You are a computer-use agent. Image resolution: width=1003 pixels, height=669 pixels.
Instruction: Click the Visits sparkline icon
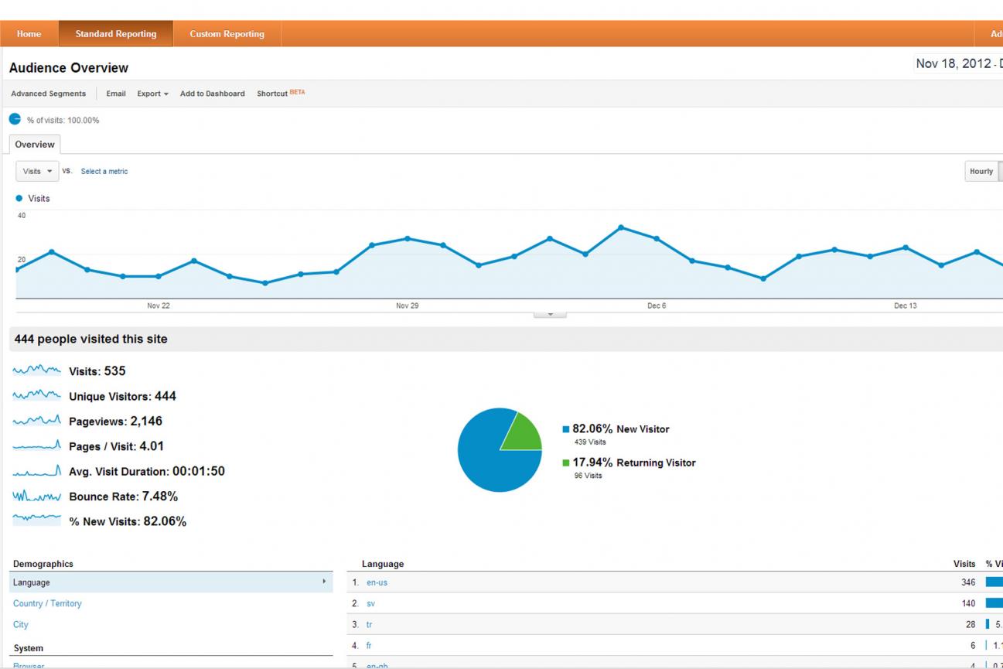coord(36,371)
